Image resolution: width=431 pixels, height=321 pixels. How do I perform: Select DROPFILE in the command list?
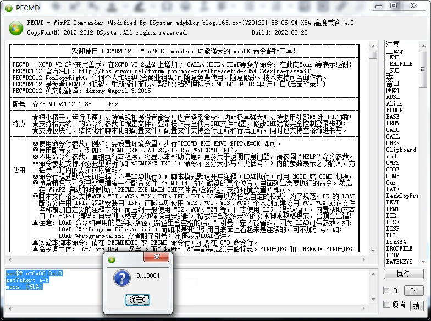pyautogui.click(x=399, y=248)
